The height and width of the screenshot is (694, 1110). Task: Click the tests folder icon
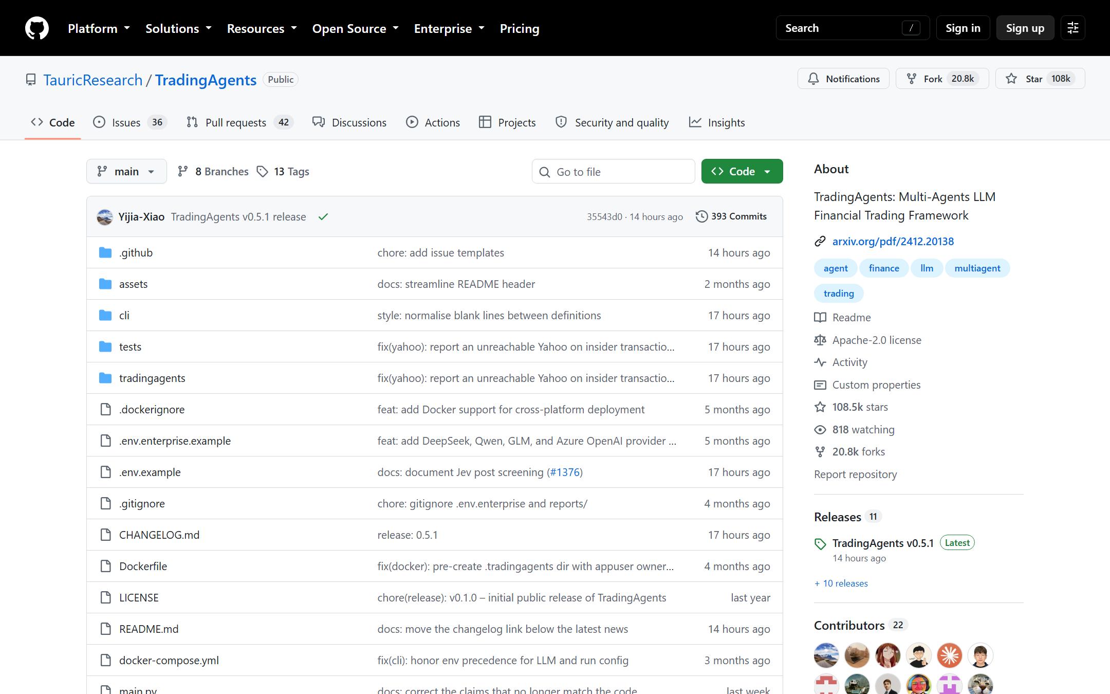(105, 346)
